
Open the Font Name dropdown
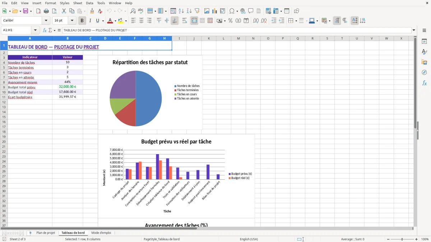pos(46,21)
